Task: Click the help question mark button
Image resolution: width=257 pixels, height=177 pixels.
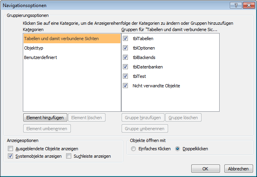Action: (x=237, y=5)
